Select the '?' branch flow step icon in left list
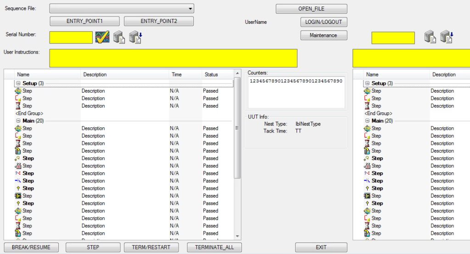470x254 pixels. coord(19,173)
